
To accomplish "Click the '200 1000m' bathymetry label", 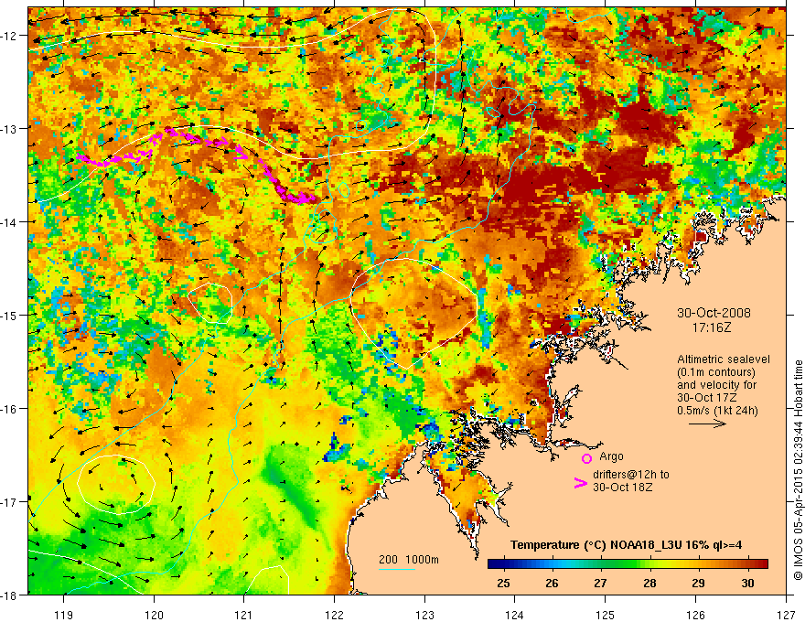I will (x=409, y=560).
